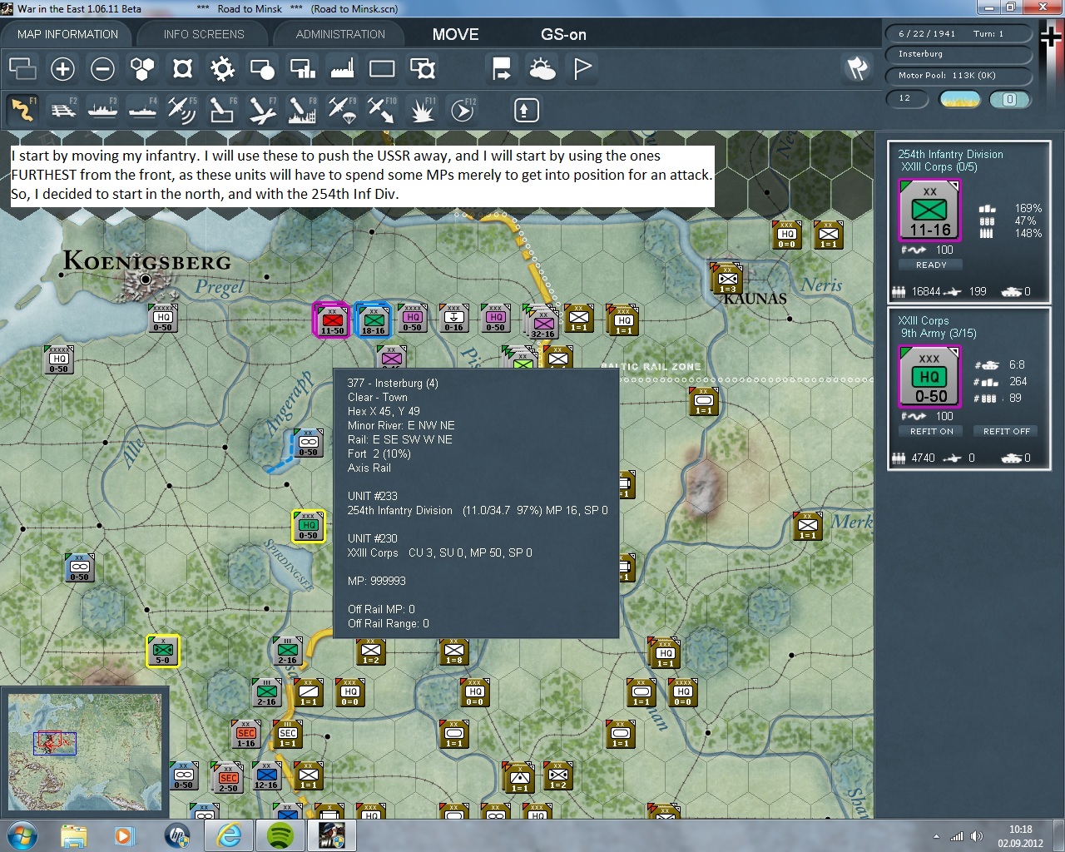This screenshot has height=852, width=1065.
Task: Select the F10 air transfer mode icon
Action: click(382, 110)
